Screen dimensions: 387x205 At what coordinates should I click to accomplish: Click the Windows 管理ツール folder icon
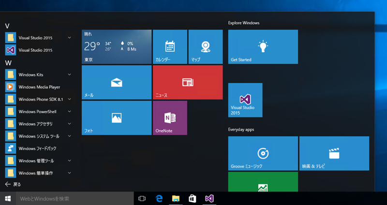coord(11,161)
